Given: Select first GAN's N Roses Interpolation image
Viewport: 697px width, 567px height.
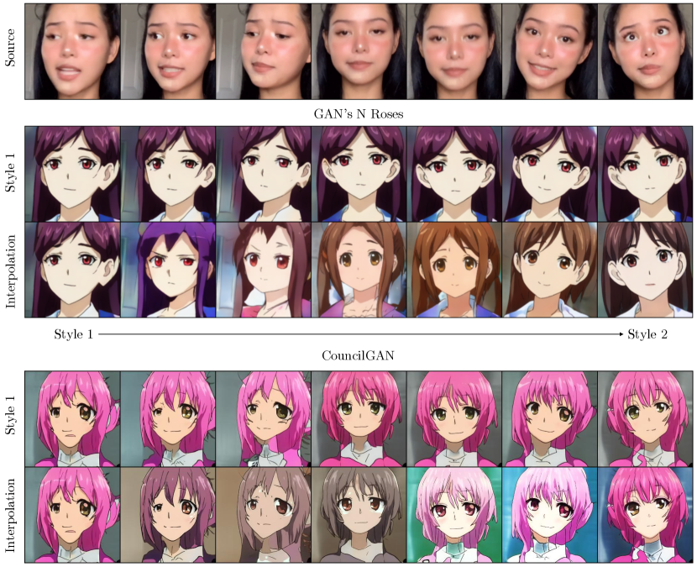Looking at the screenshot, I should tap(72, 270).
